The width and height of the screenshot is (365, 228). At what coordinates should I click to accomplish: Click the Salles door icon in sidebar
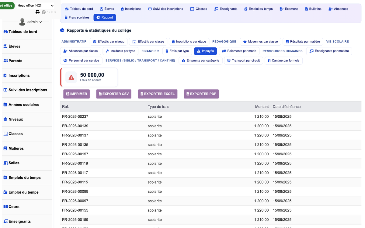tap(6, 163)
